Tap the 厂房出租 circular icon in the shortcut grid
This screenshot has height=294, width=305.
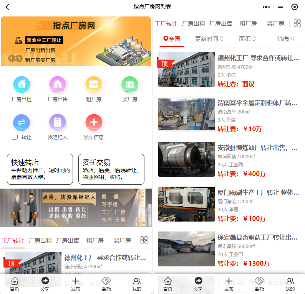[22, 85]
